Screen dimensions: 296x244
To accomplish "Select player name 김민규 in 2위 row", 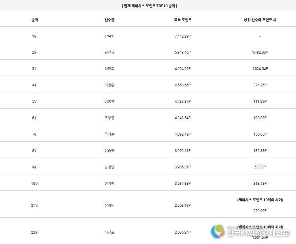I will pos(110,52).
